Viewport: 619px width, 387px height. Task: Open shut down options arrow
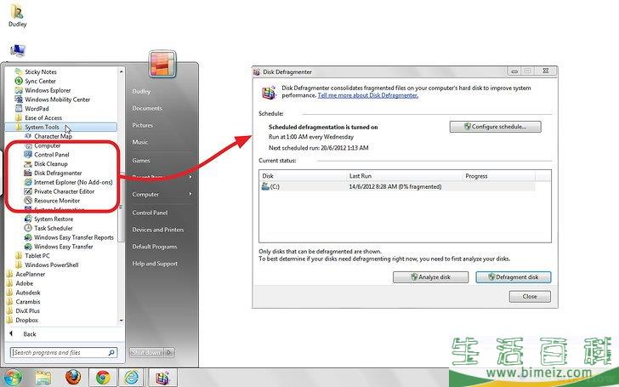pyautogui.click(x=169, y=352)
